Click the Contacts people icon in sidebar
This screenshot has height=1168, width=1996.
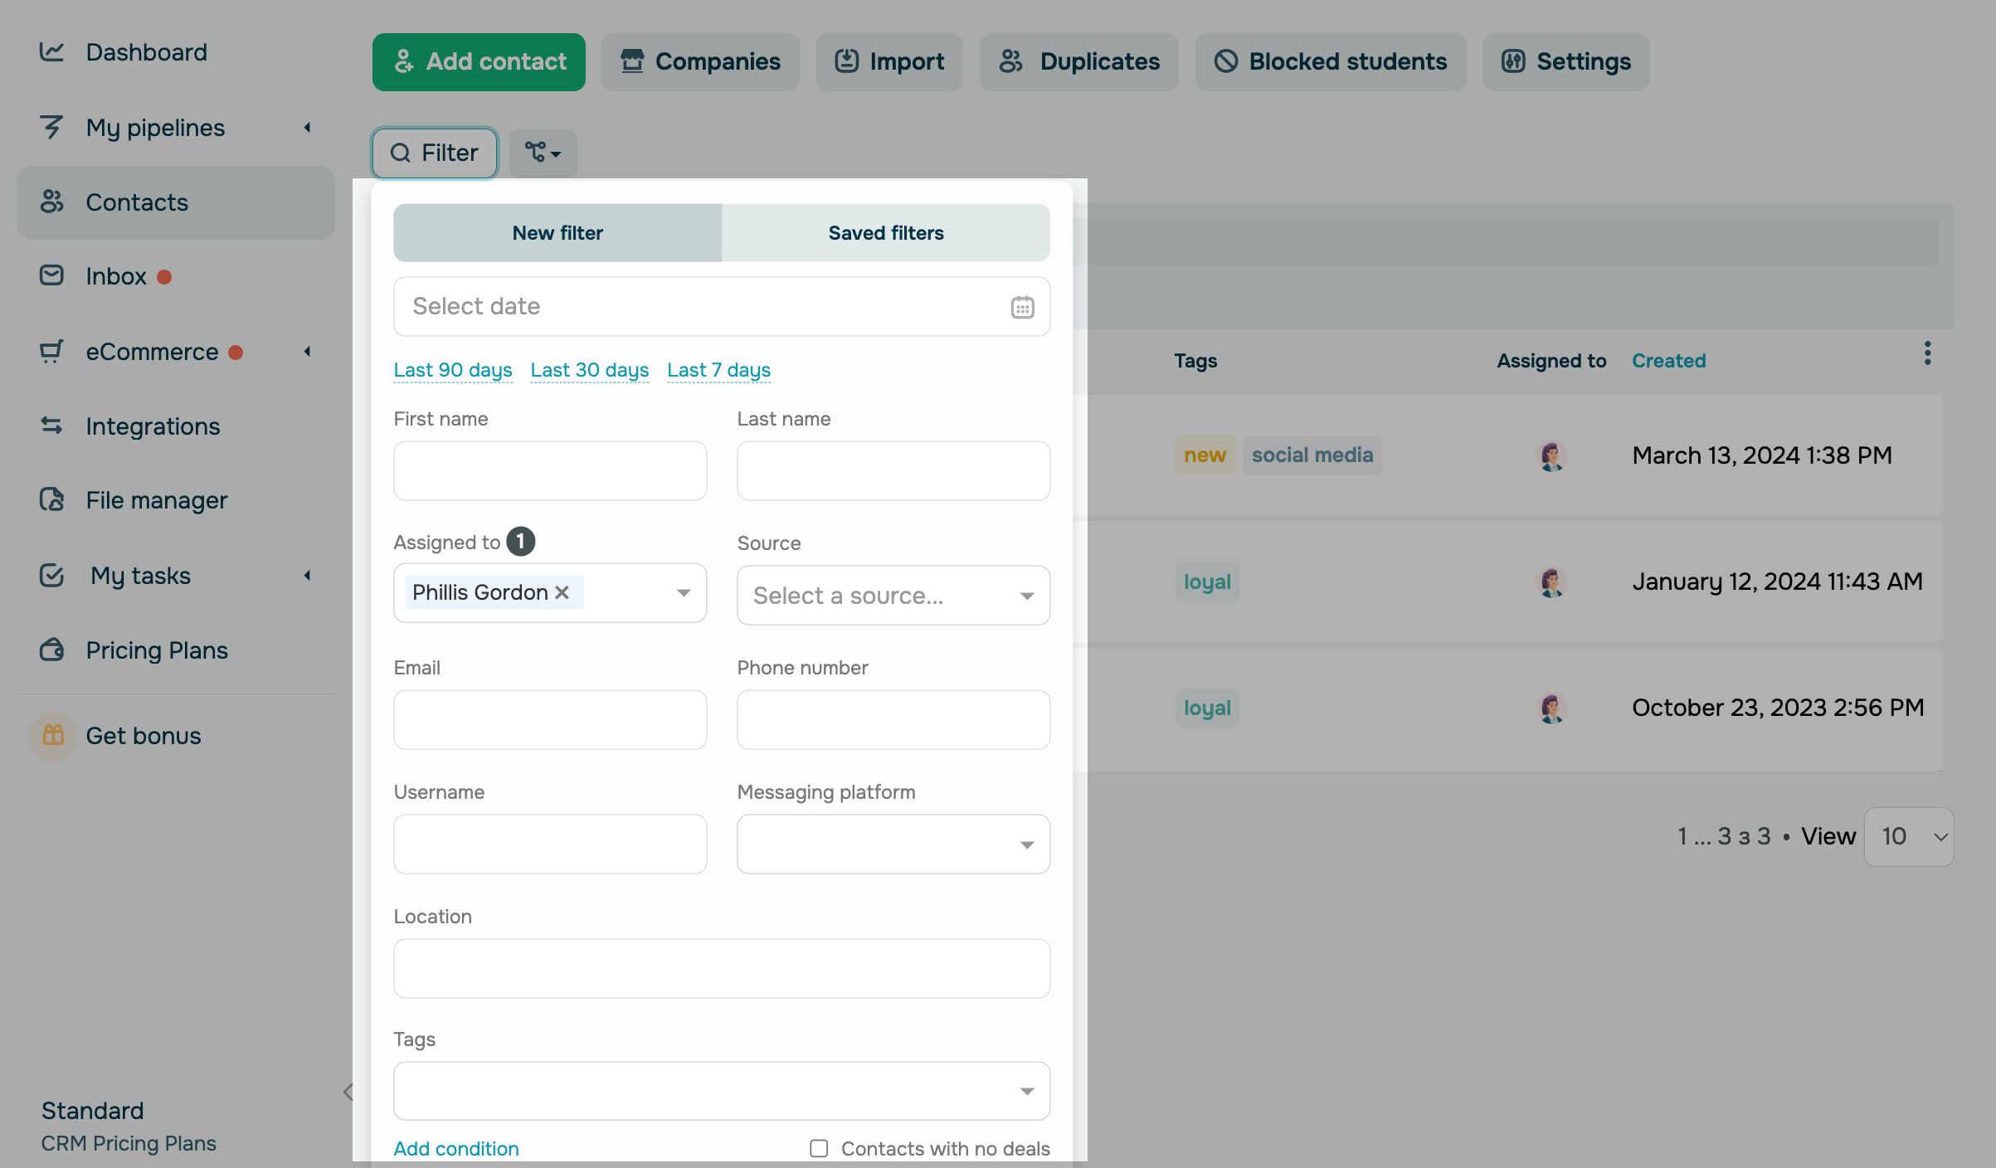(x=51, y=202)
